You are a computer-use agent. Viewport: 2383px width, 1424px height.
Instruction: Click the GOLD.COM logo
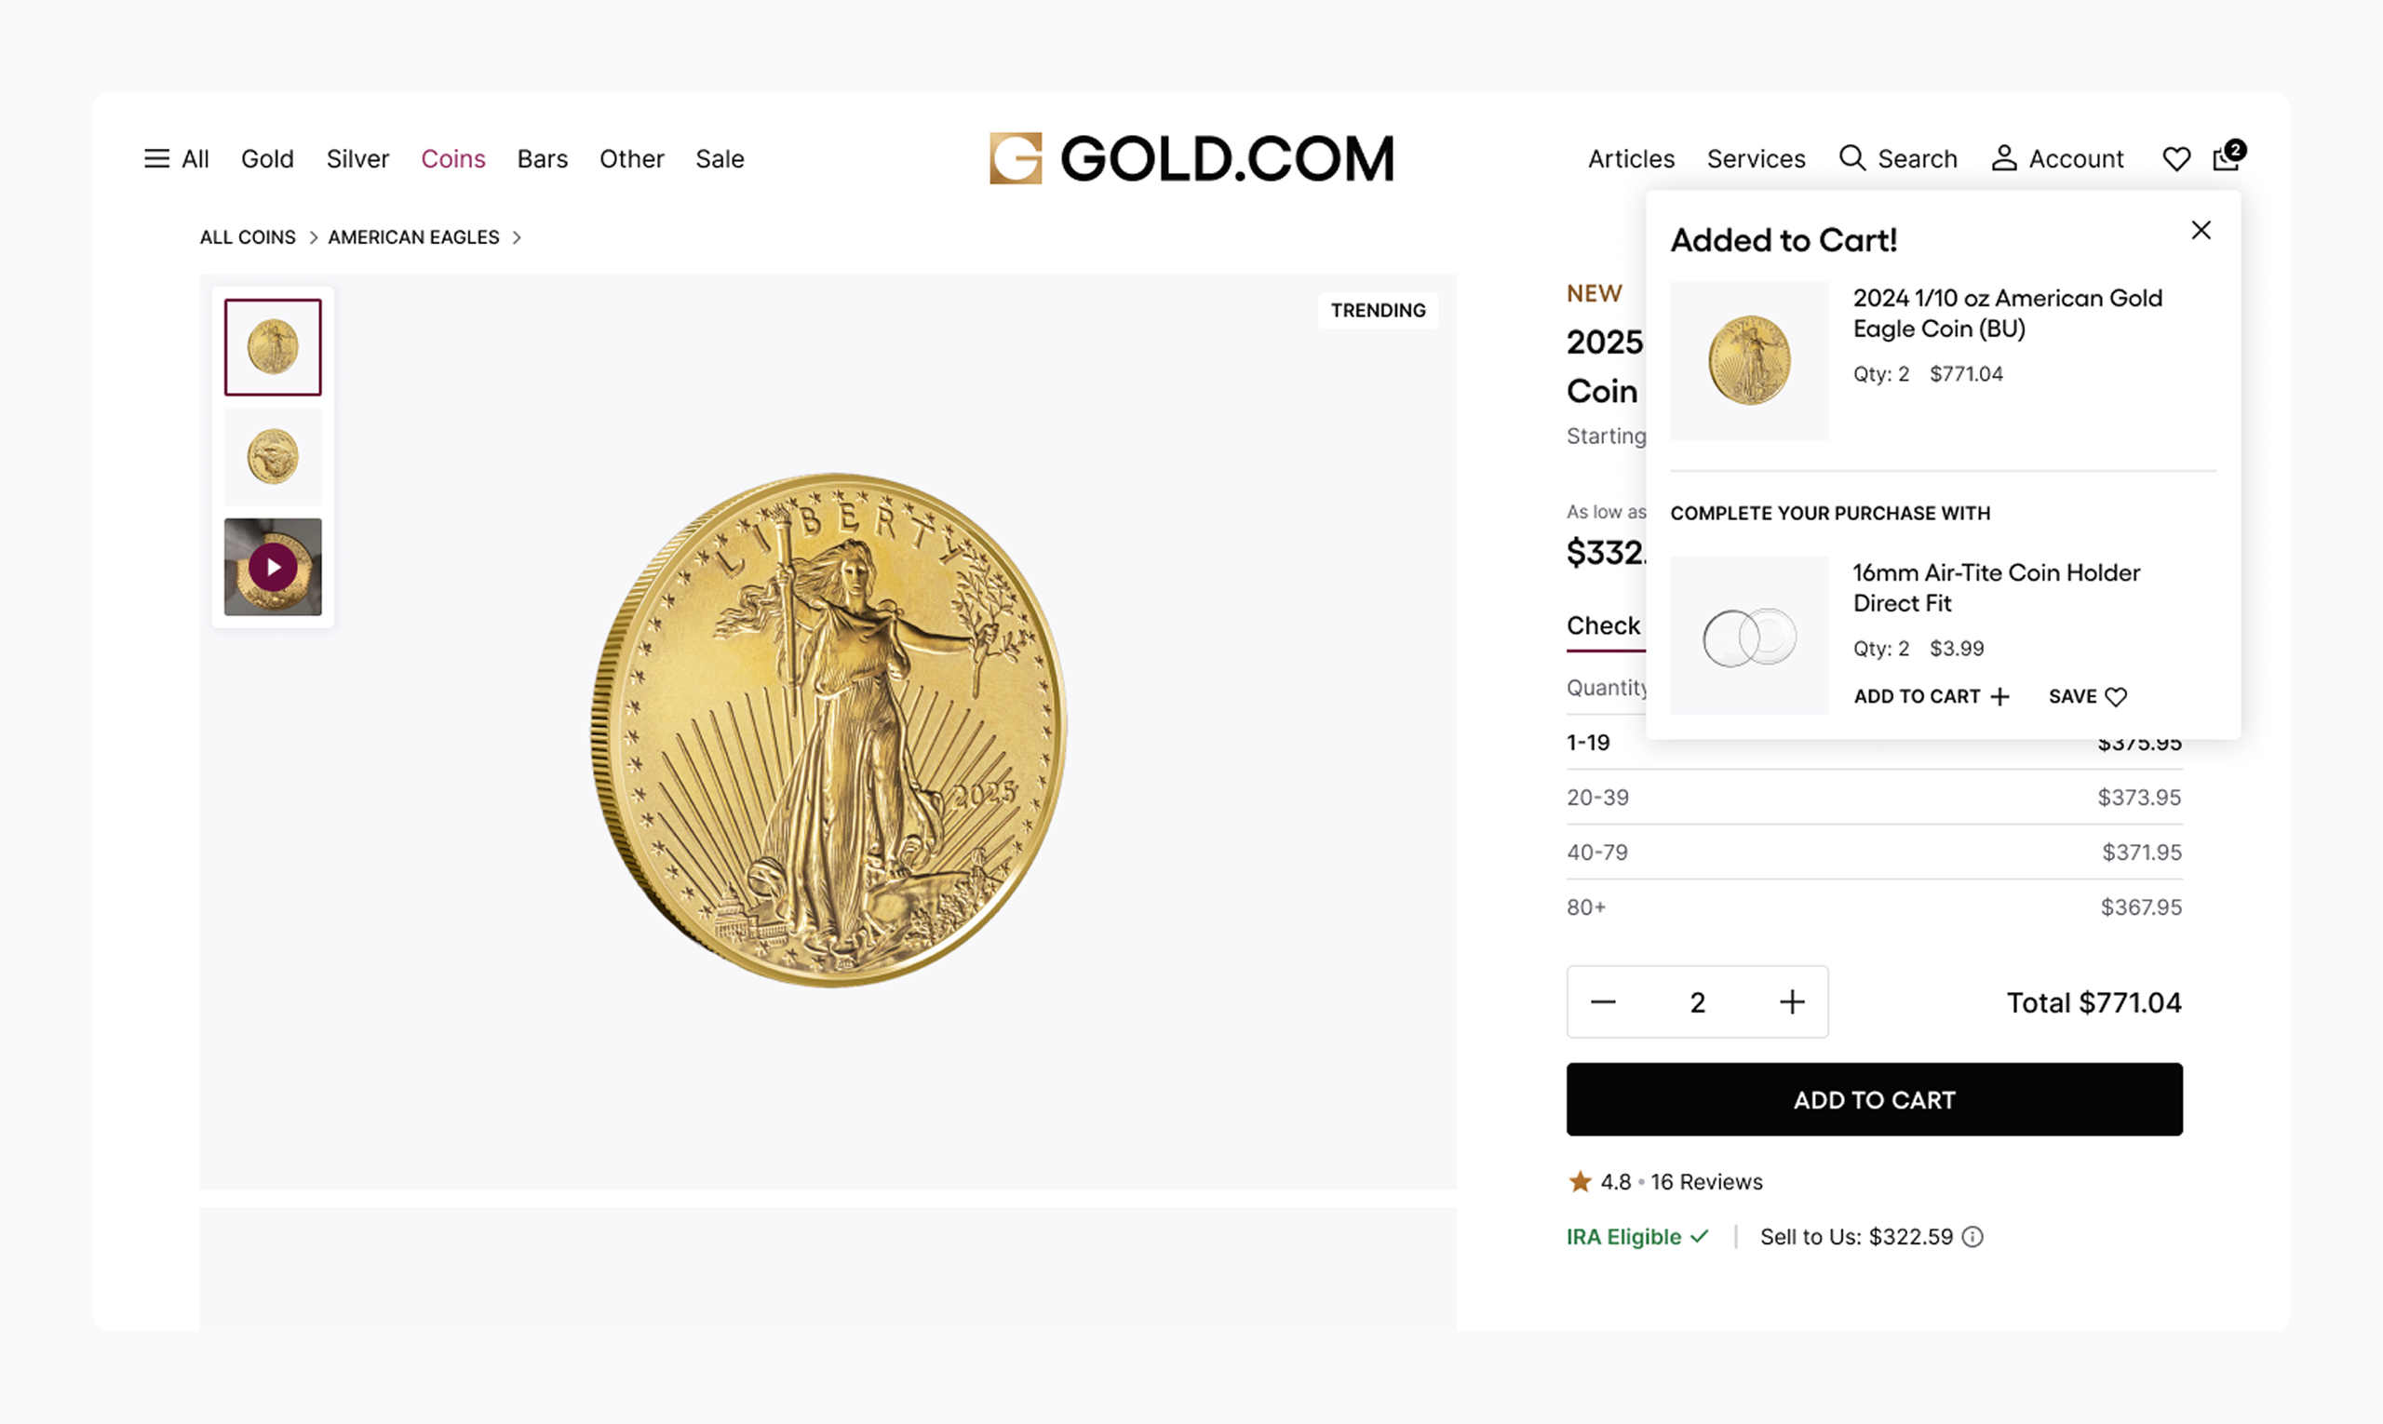(x=1191, y=158)
